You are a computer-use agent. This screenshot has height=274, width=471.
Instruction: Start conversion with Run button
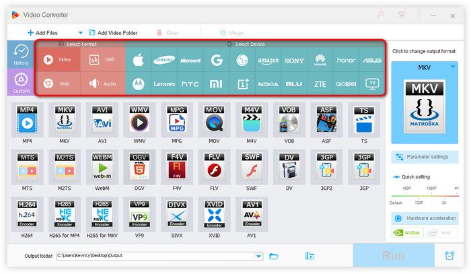[394, 255]
